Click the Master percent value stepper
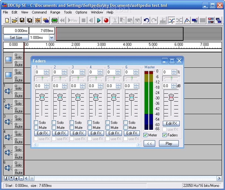This screenshot has width=225, height=190. tap(174, 72)
